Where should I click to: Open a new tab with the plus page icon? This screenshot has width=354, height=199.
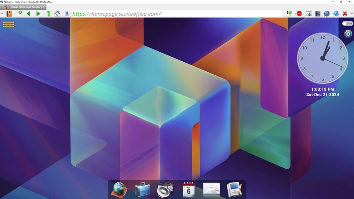point(19,13)
